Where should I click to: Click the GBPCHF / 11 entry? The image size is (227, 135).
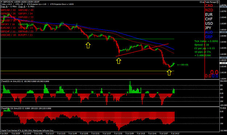[x=8, y=32]
